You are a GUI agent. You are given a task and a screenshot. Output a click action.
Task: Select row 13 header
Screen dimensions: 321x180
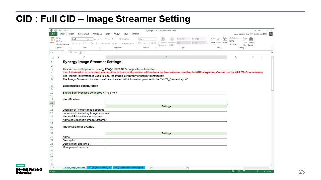[x=51, y=103]
